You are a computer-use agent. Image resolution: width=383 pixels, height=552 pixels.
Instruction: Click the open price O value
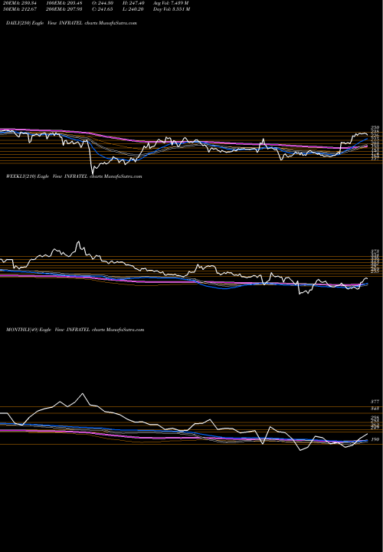(106, 3)
